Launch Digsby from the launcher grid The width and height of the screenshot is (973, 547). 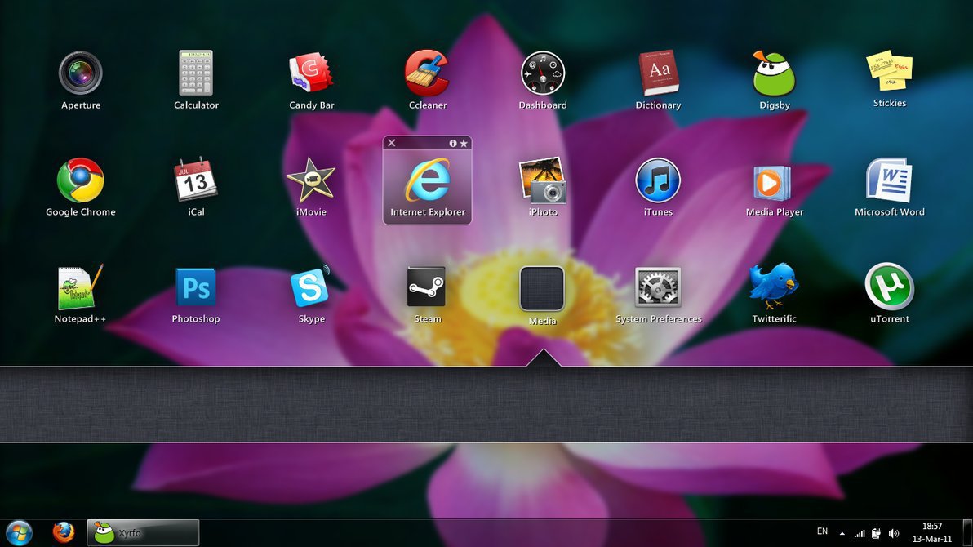point(774,73)
